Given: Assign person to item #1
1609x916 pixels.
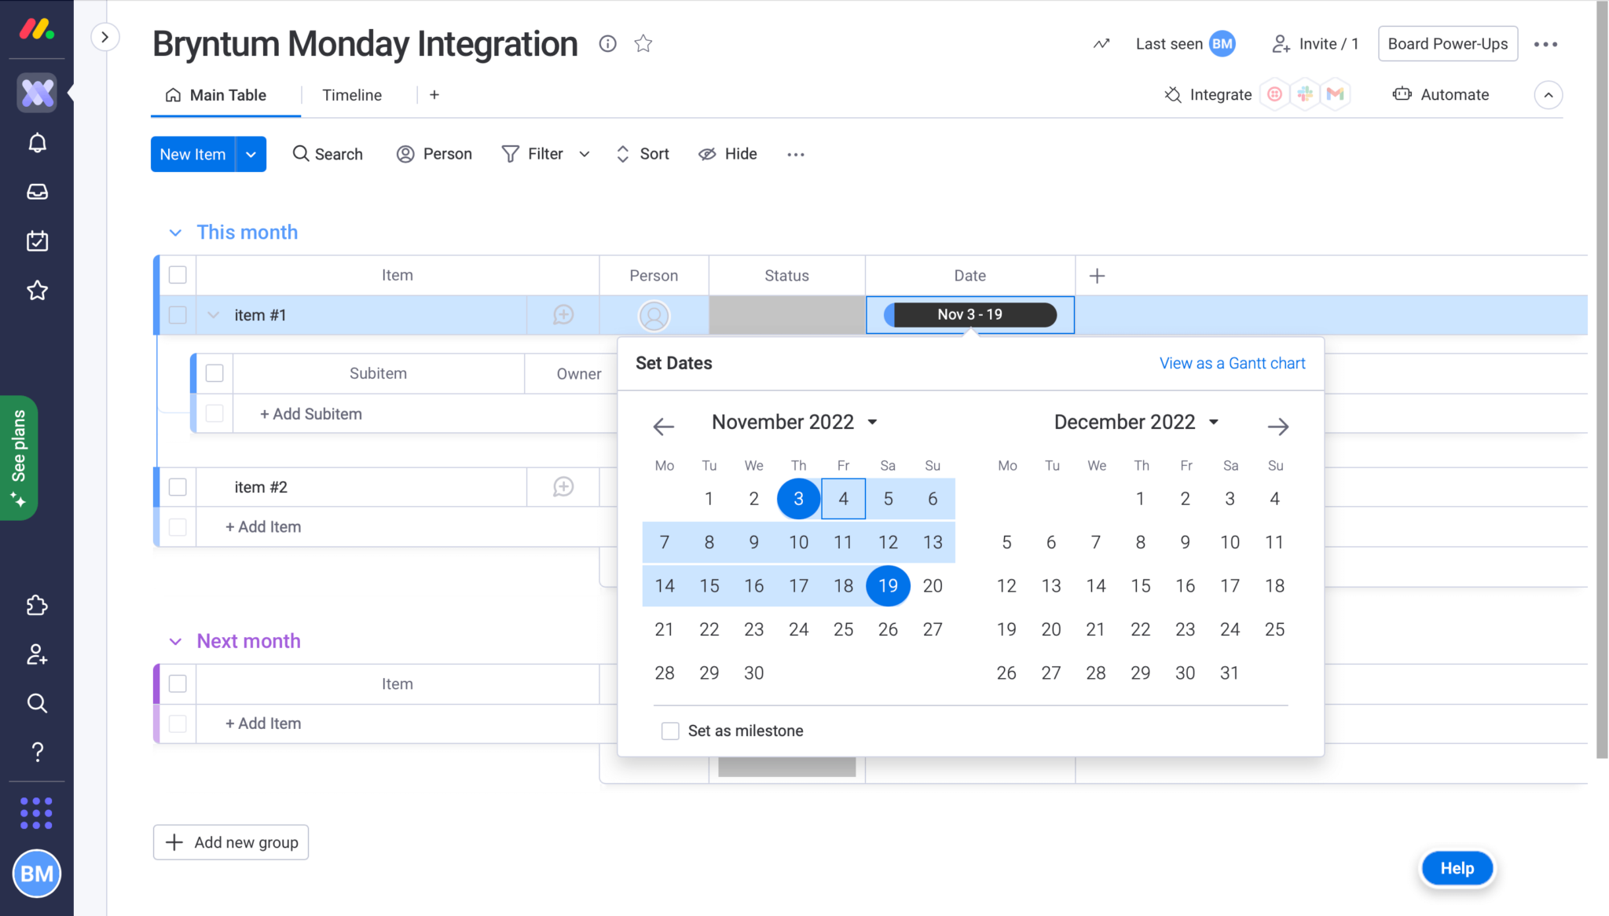Looking at the screenshot, I should click(x=654, y=316).
